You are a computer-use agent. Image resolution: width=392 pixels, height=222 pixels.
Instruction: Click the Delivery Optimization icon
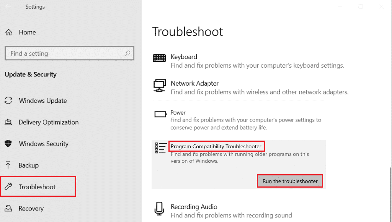[8, 122]
